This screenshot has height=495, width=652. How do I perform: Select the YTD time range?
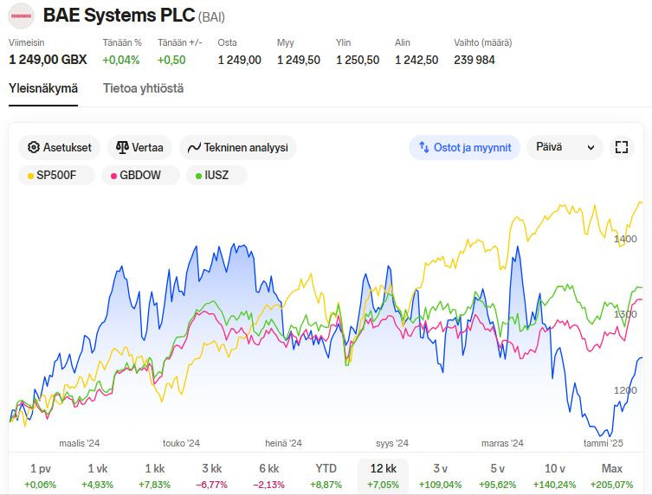click(x=326, y=476)
